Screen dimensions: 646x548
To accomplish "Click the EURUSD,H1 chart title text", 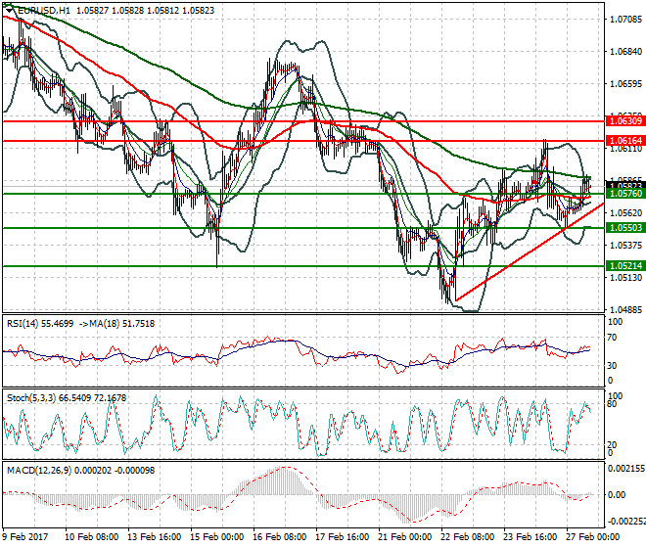I will [x=44, y=11].
